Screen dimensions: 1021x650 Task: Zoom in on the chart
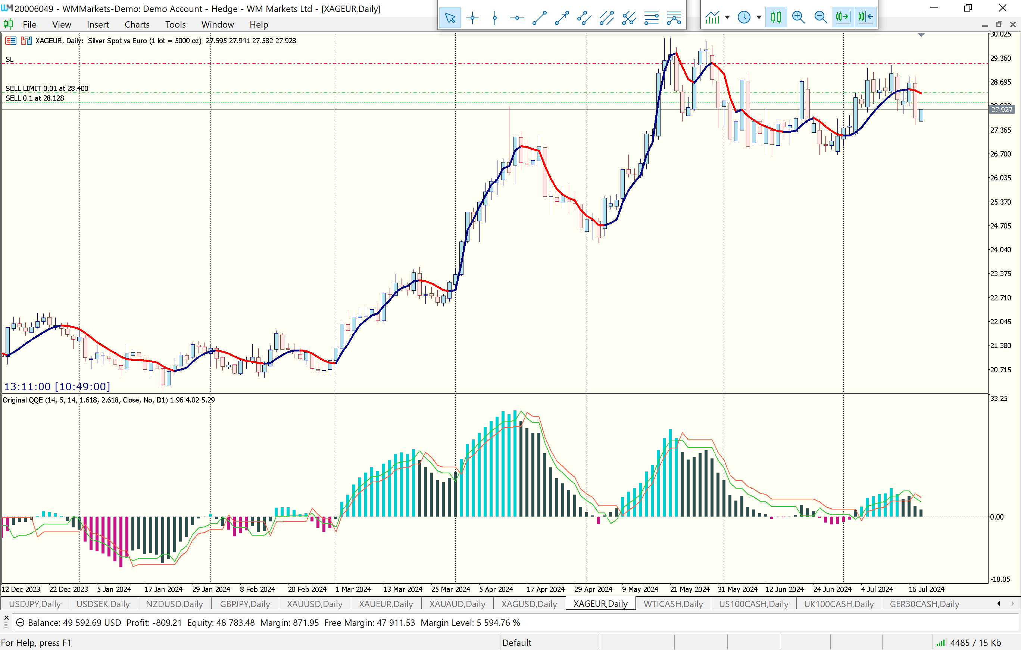(798, 17)
